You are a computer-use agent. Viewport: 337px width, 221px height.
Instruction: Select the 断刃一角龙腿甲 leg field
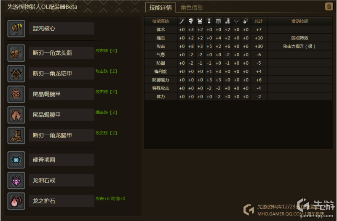tap(62, 135)
